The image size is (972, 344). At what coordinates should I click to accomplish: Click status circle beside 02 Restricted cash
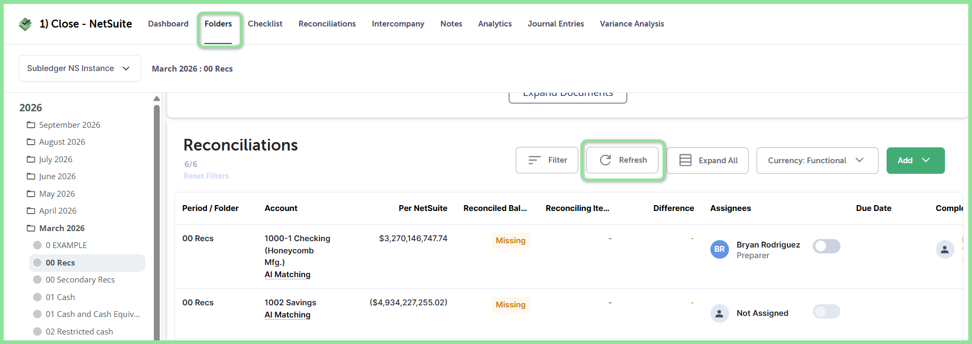(37, 332)
